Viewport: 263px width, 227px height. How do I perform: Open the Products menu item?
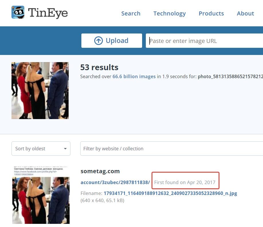(x=211, y=13)
